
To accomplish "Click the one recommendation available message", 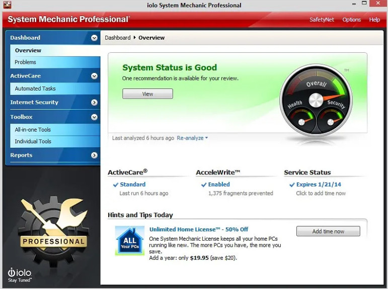I will click(x=180, y=78).
